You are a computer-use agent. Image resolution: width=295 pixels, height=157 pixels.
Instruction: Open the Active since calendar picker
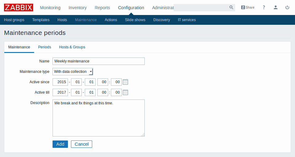(125, 82)
